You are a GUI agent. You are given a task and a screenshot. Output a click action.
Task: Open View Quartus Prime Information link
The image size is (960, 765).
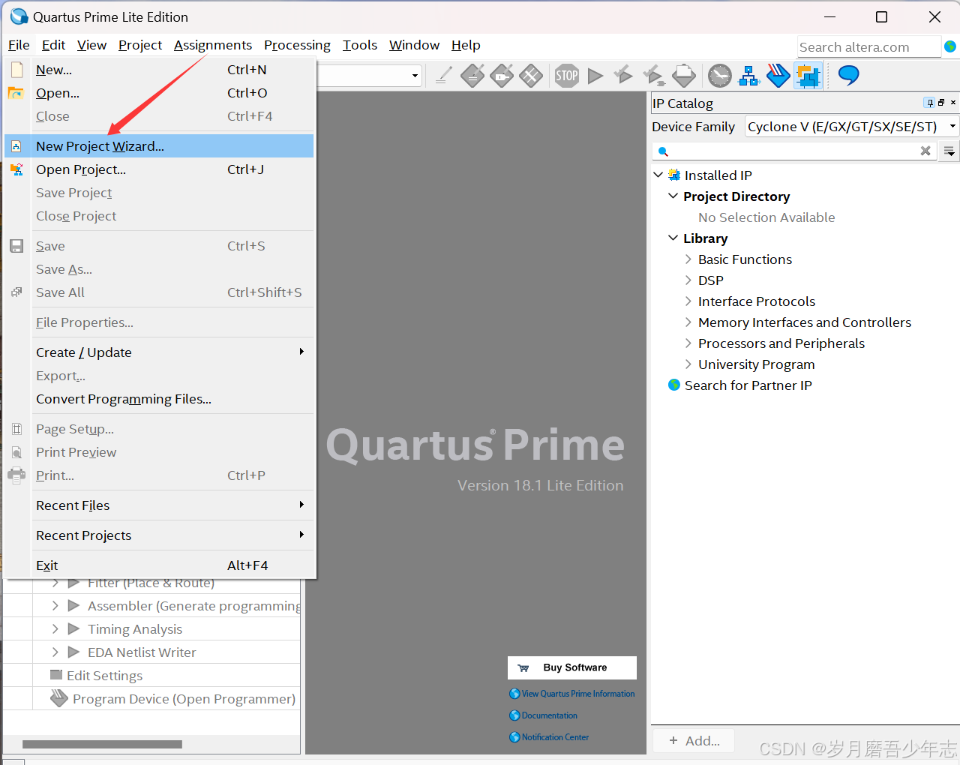point(577,694)
